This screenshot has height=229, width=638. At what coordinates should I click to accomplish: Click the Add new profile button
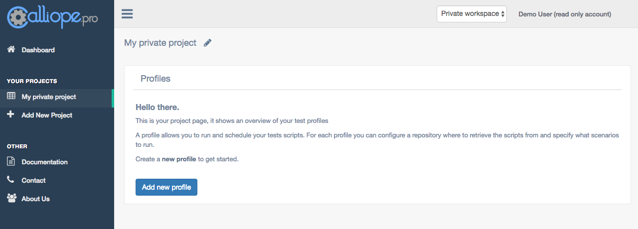[166, 187]
